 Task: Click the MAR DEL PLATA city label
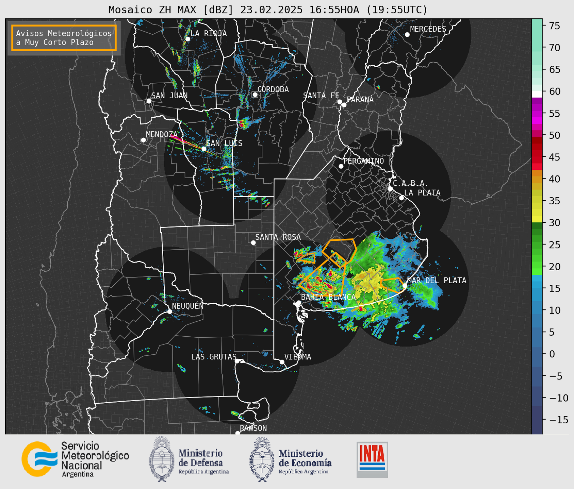[437, 280]
